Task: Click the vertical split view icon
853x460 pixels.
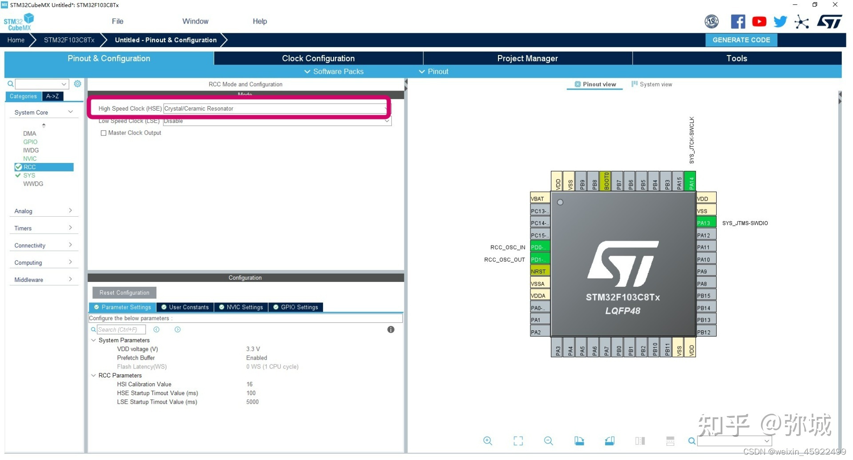Action: tap(640, 441)
